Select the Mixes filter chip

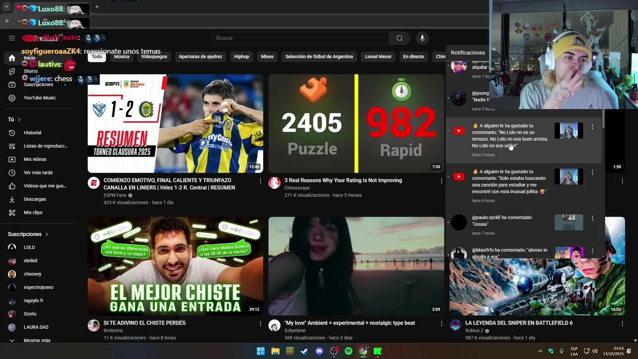(x=267, y=57)
